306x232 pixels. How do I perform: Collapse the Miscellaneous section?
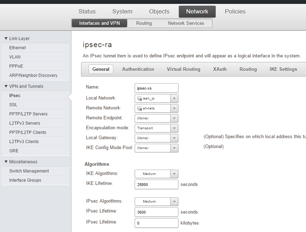pyautogui.click(x=6, y=162)
